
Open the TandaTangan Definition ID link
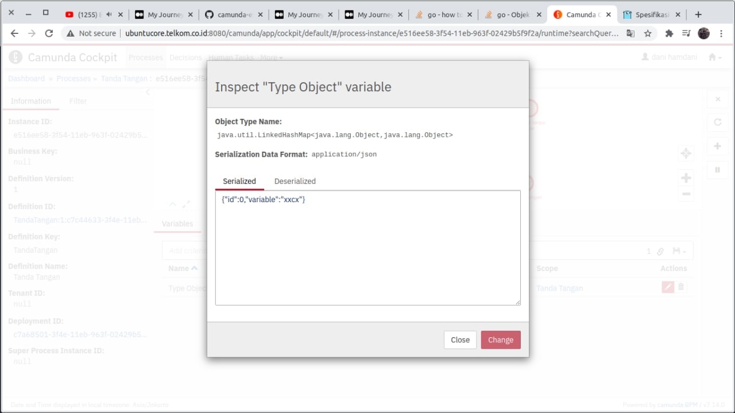point(80,220)
